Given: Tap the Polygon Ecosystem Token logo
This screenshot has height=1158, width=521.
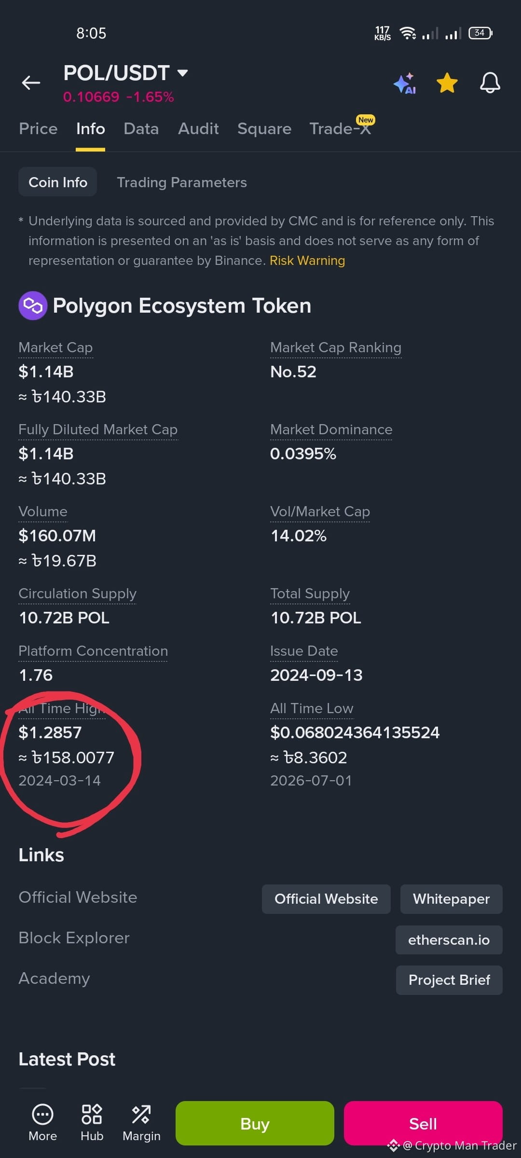Looking at the screenshot, I should 33,305.
